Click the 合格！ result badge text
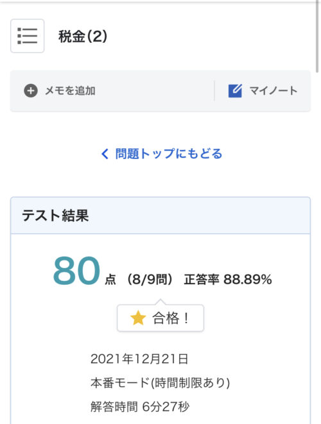321x424 pixels. coord(171,318)
